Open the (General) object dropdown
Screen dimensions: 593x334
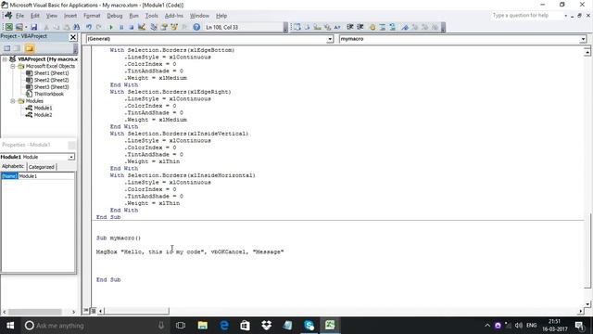pos(330,39)
